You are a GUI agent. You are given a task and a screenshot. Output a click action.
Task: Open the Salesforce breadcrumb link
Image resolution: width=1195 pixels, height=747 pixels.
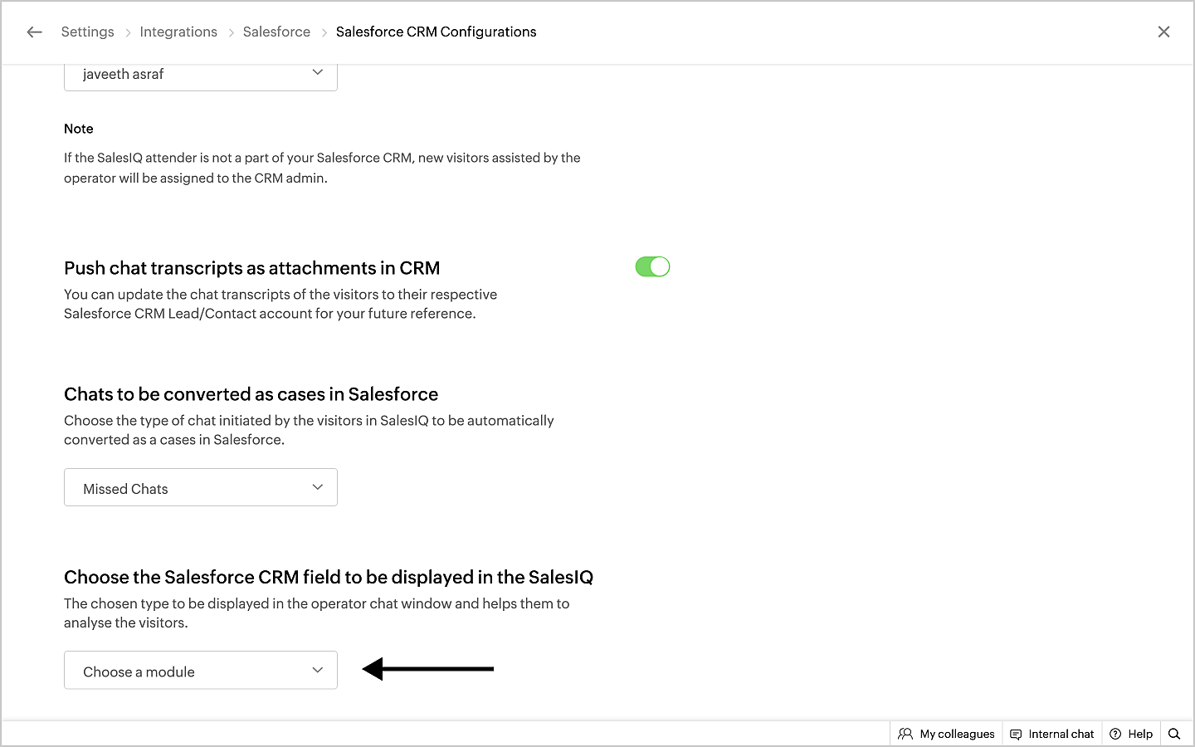276,32
